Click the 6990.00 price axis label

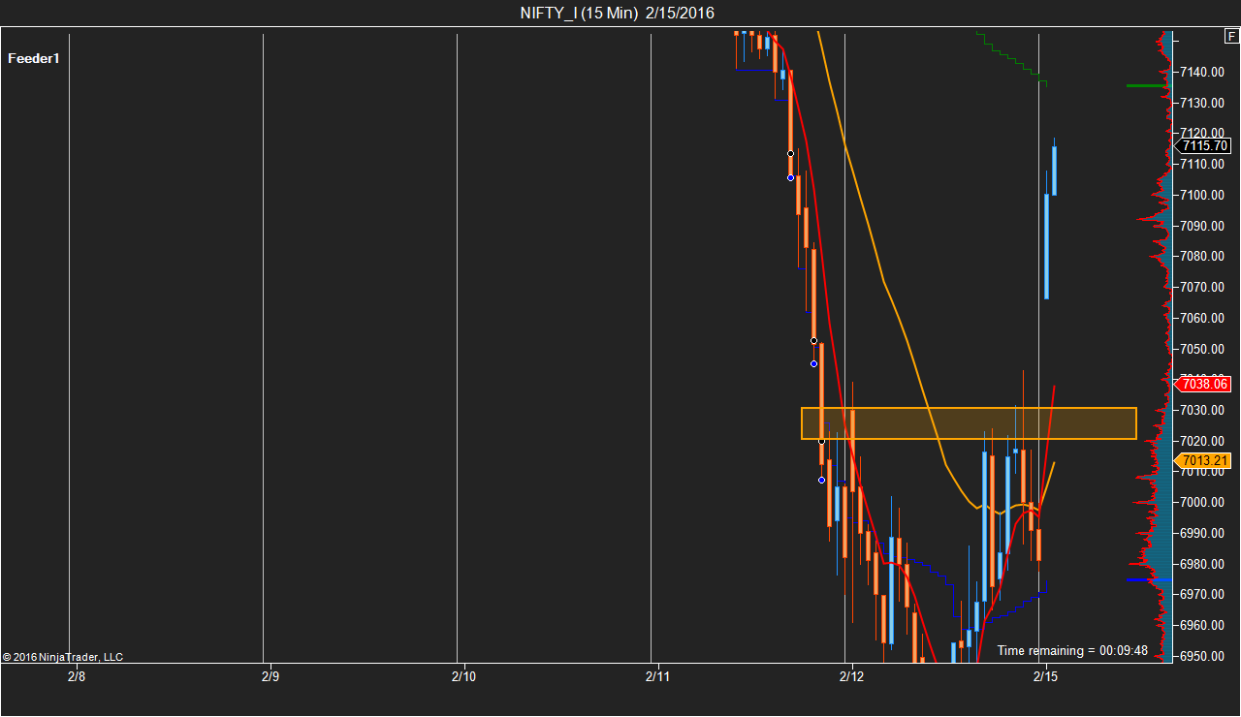coord(1202,533)
